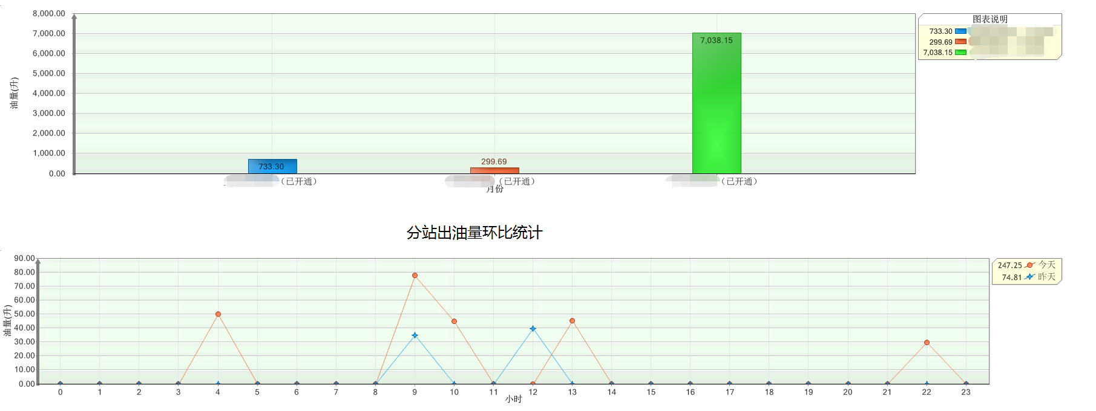Click the 已开通 label under the red bar
The height and width of the screenshot is (411, 1096).
[x=517, y=181]
